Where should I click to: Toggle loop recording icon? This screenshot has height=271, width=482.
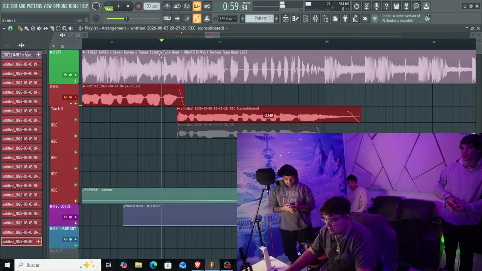coord(207,6)
